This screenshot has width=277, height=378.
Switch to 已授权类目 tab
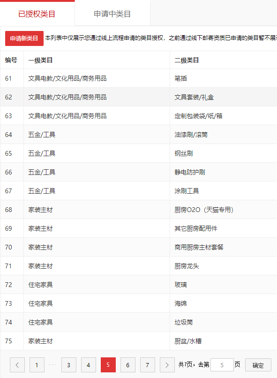pos(37,13)
